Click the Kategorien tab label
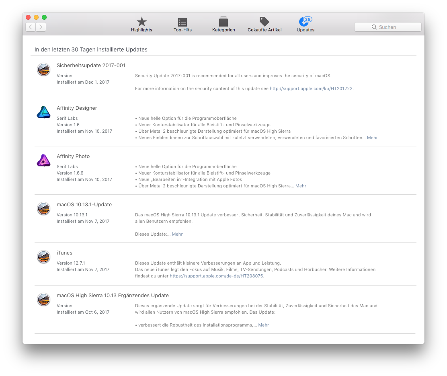The image size is (447, 376). [x=223, y=30]
